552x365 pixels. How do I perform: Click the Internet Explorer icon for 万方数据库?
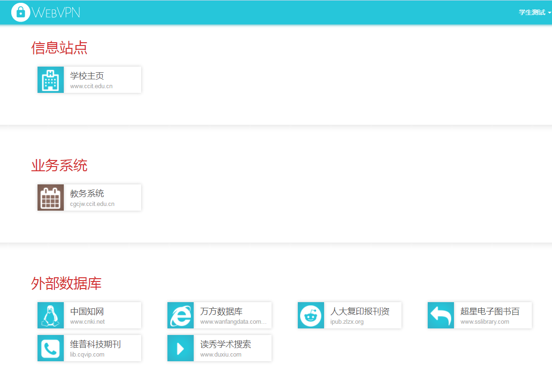(181, 315)
